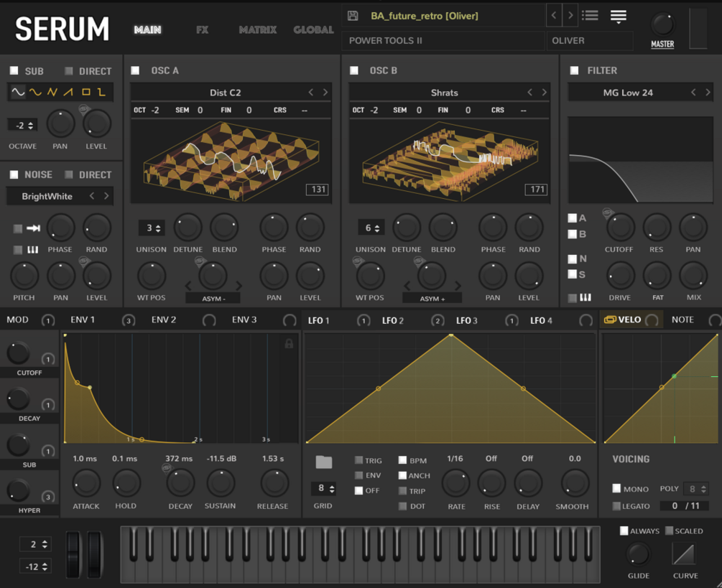Viewport: 722px width, 588px height.
Task: Go to next preset arrow
Action: pyautogui.click(x=570, y=16)
